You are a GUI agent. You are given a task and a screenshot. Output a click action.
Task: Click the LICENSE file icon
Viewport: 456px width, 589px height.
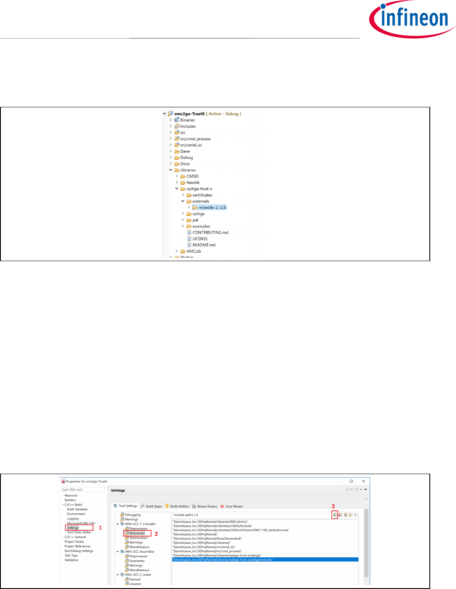189,239
